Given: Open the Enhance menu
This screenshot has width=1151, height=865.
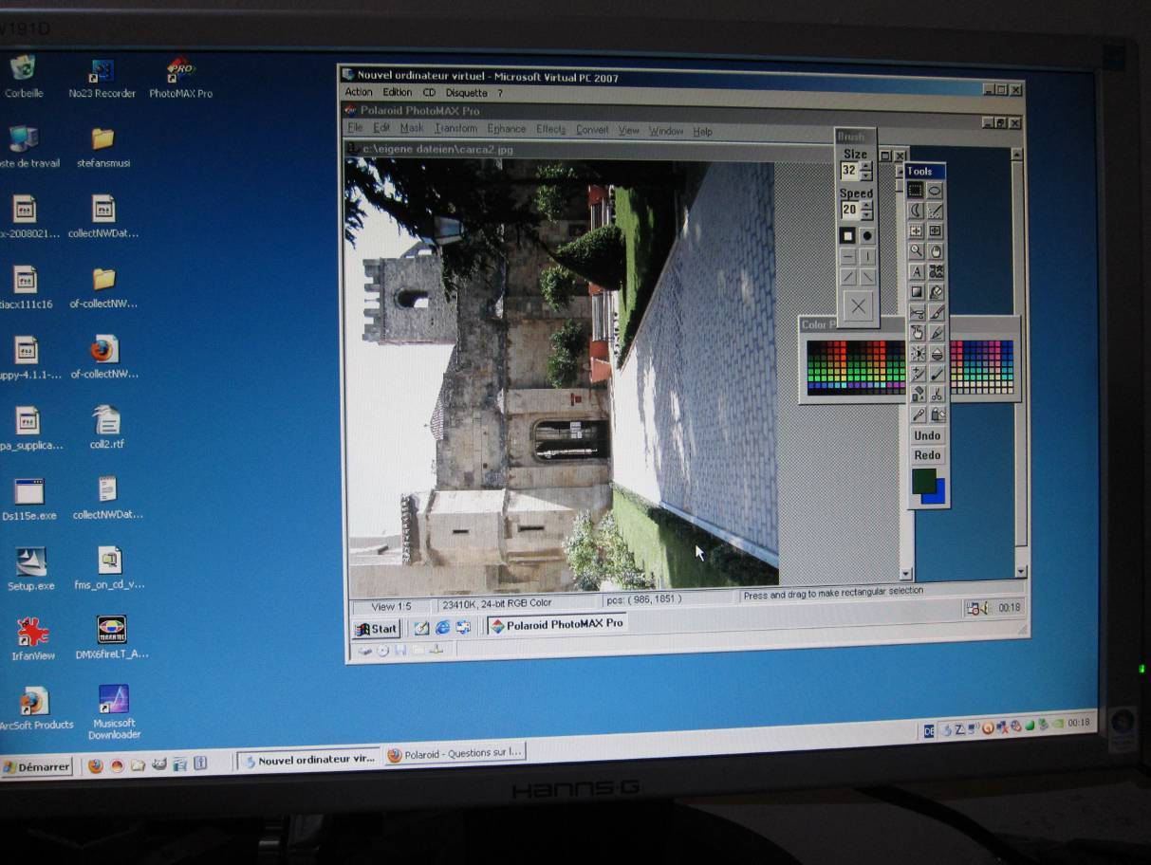Looking at the screenshot, I should [x=507, y=130].
